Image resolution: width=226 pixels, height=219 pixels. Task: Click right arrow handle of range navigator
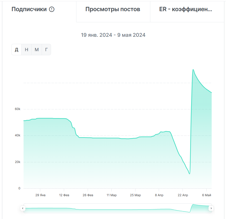[211, 208]
